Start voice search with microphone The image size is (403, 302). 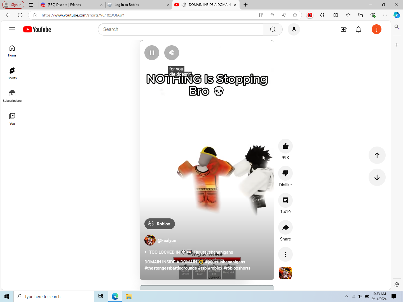click(294, 29)
